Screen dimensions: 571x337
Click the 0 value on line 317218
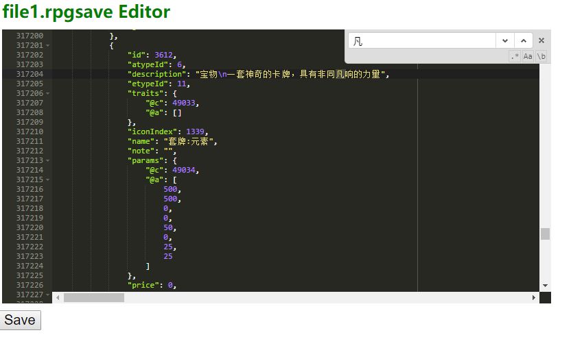pyautogui.click(x=165, y=209)
